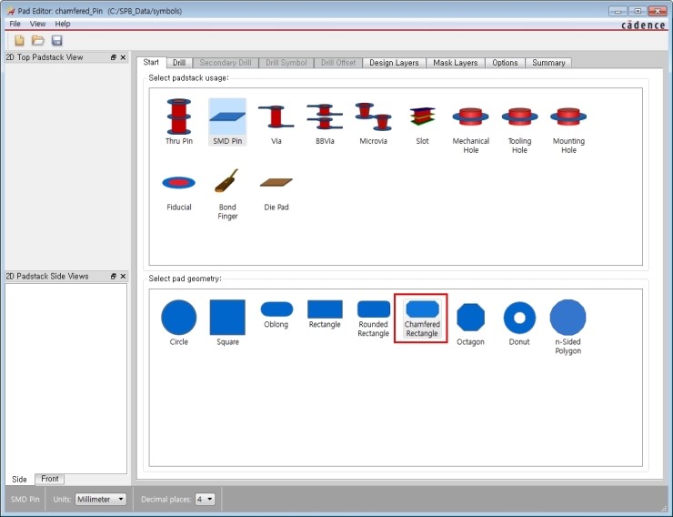Minimize the Pad Editor window
Image resolution: width=673 pixels, height=517 pixels.
[618, 11]
